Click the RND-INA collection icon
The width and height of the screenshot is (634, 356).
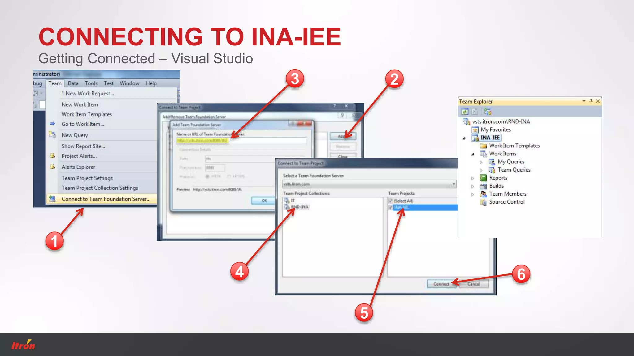point(287,207)
